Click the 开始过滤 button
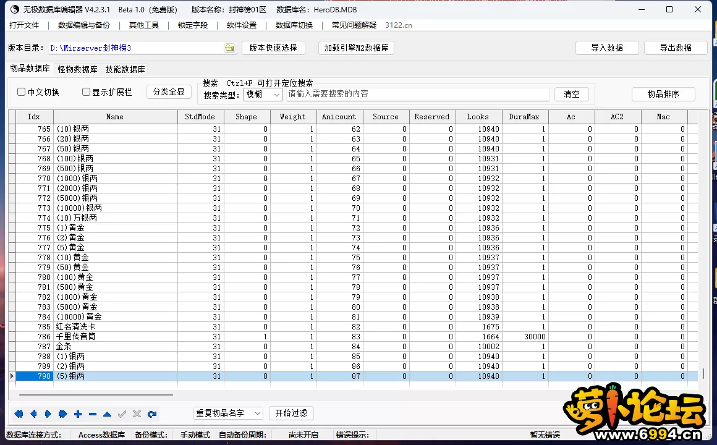This screenshot has width=717, height=445. tap(291, 413)
